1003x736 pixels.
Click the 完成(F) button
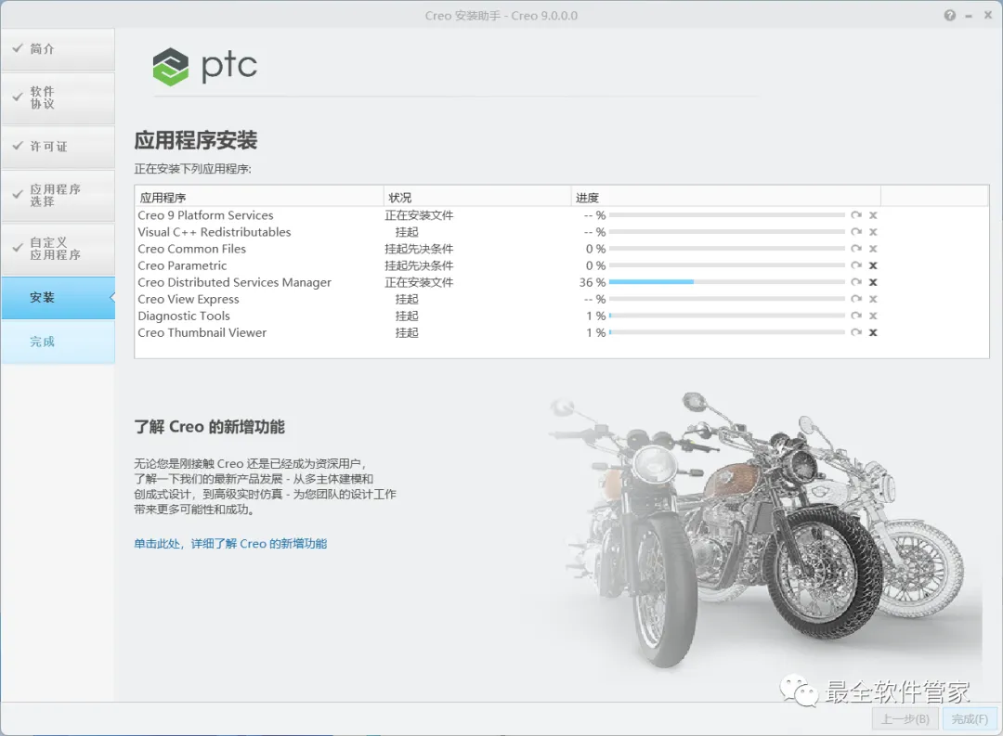pos(970,718)
